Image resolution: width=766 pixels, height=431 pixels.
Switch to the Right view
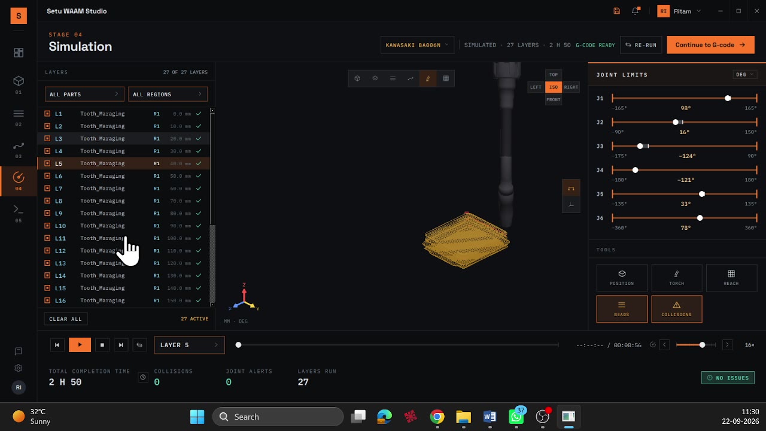[x=572, y=87]
